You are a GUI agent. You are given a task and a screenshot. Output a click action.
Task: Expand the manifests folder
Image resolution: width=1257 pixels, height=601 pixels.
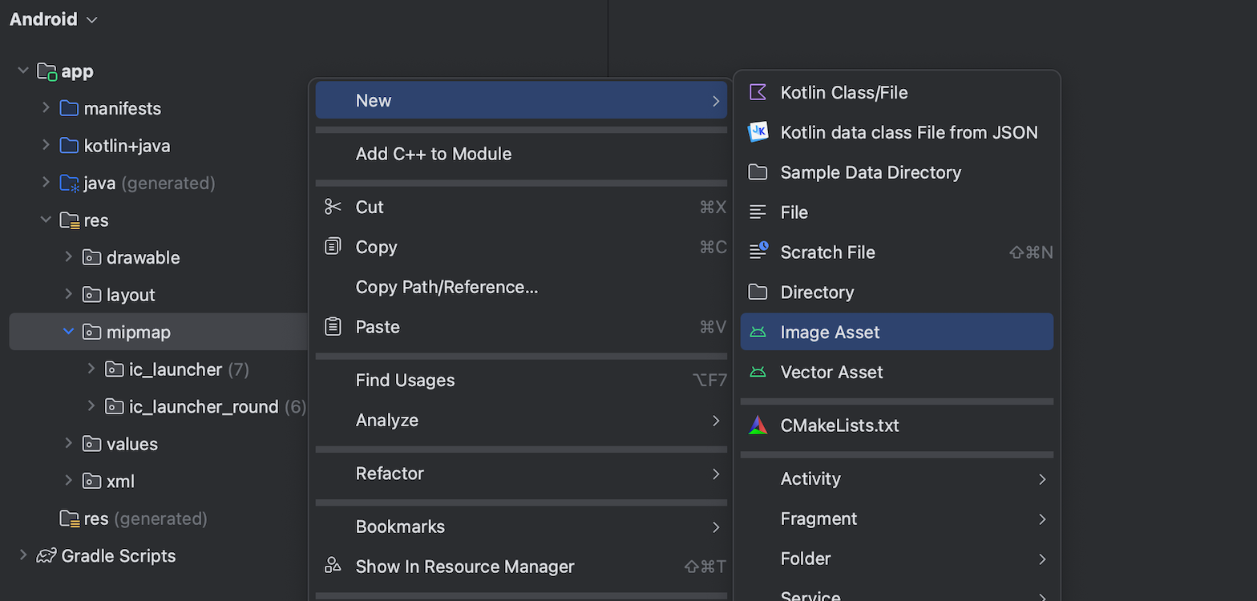point(46,108)
